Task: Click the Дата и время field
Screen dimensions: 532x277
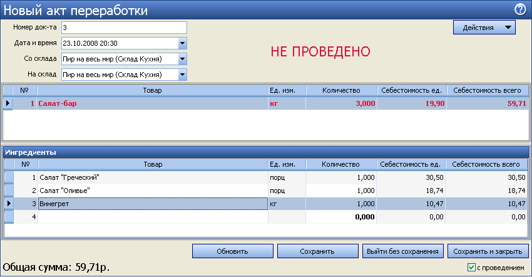Action: tap(120, 43)
